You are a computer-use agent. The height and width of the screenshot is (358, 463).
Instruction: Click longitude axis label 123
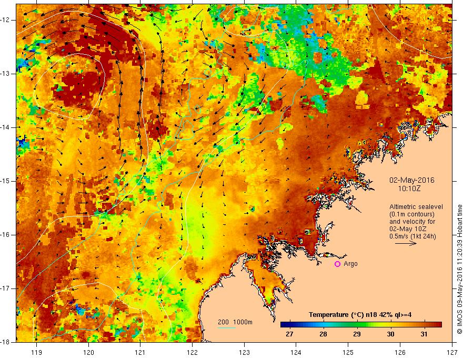pos(244,352)
